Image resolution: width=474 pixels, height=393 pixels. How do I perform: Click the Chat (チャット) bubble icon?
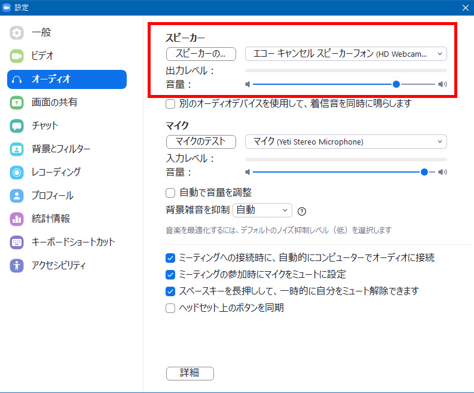tap(17, 126)
